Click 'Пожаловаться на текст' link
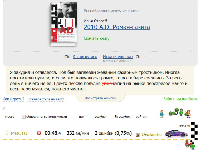 coord(46,99)
